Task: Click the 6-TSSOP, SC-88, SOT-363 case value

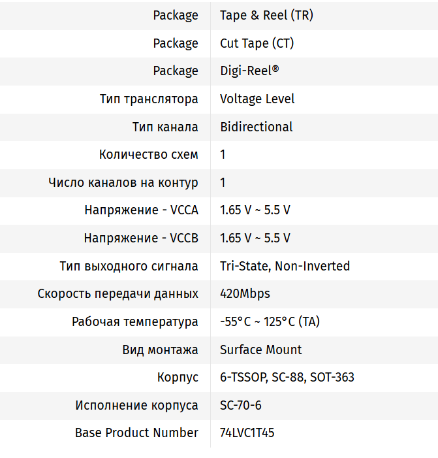Action: pyautogui.click(x=287, y=377)
